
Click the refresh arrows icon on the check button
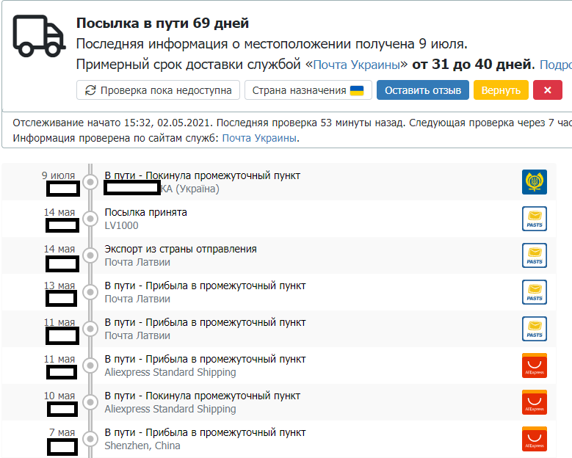click(x=90, y=90)
